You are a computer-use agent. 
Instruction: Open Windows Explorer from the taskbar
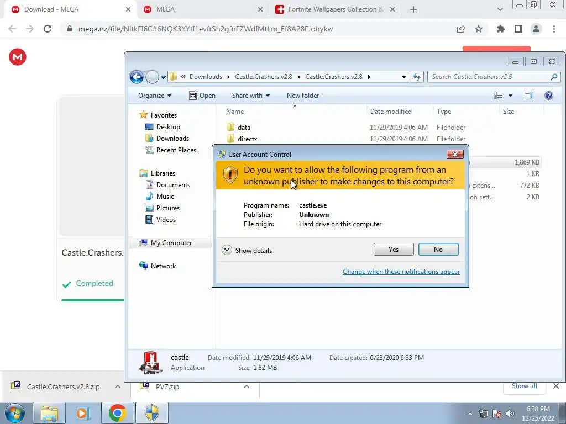tap(49, 413)
